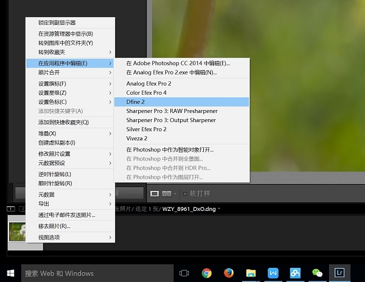Expand the 转到收藏夹 submenu
This screenshot has width=365, height=282.
pos(70,52)
